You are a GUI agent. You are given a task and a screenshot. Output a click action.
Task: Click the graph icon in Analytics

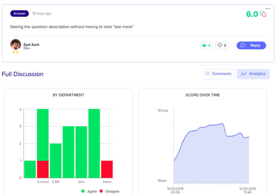243,74
